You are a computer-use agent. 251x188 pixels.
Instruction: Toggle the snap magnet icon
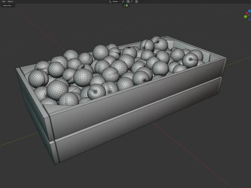(128, 2)
